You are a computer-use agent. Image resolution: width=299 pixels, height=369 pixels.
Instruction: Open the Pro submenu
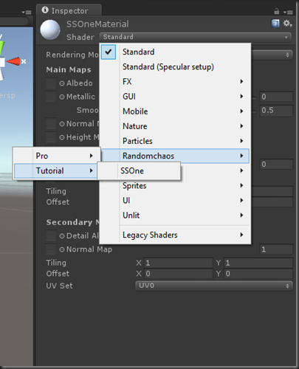click(x=57, y=156)
